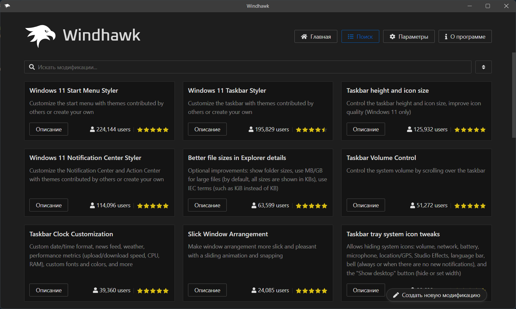This screenshot has width=516, height=309.
Task: Click the Windhawk icon in the title bar
Action: 7,6
